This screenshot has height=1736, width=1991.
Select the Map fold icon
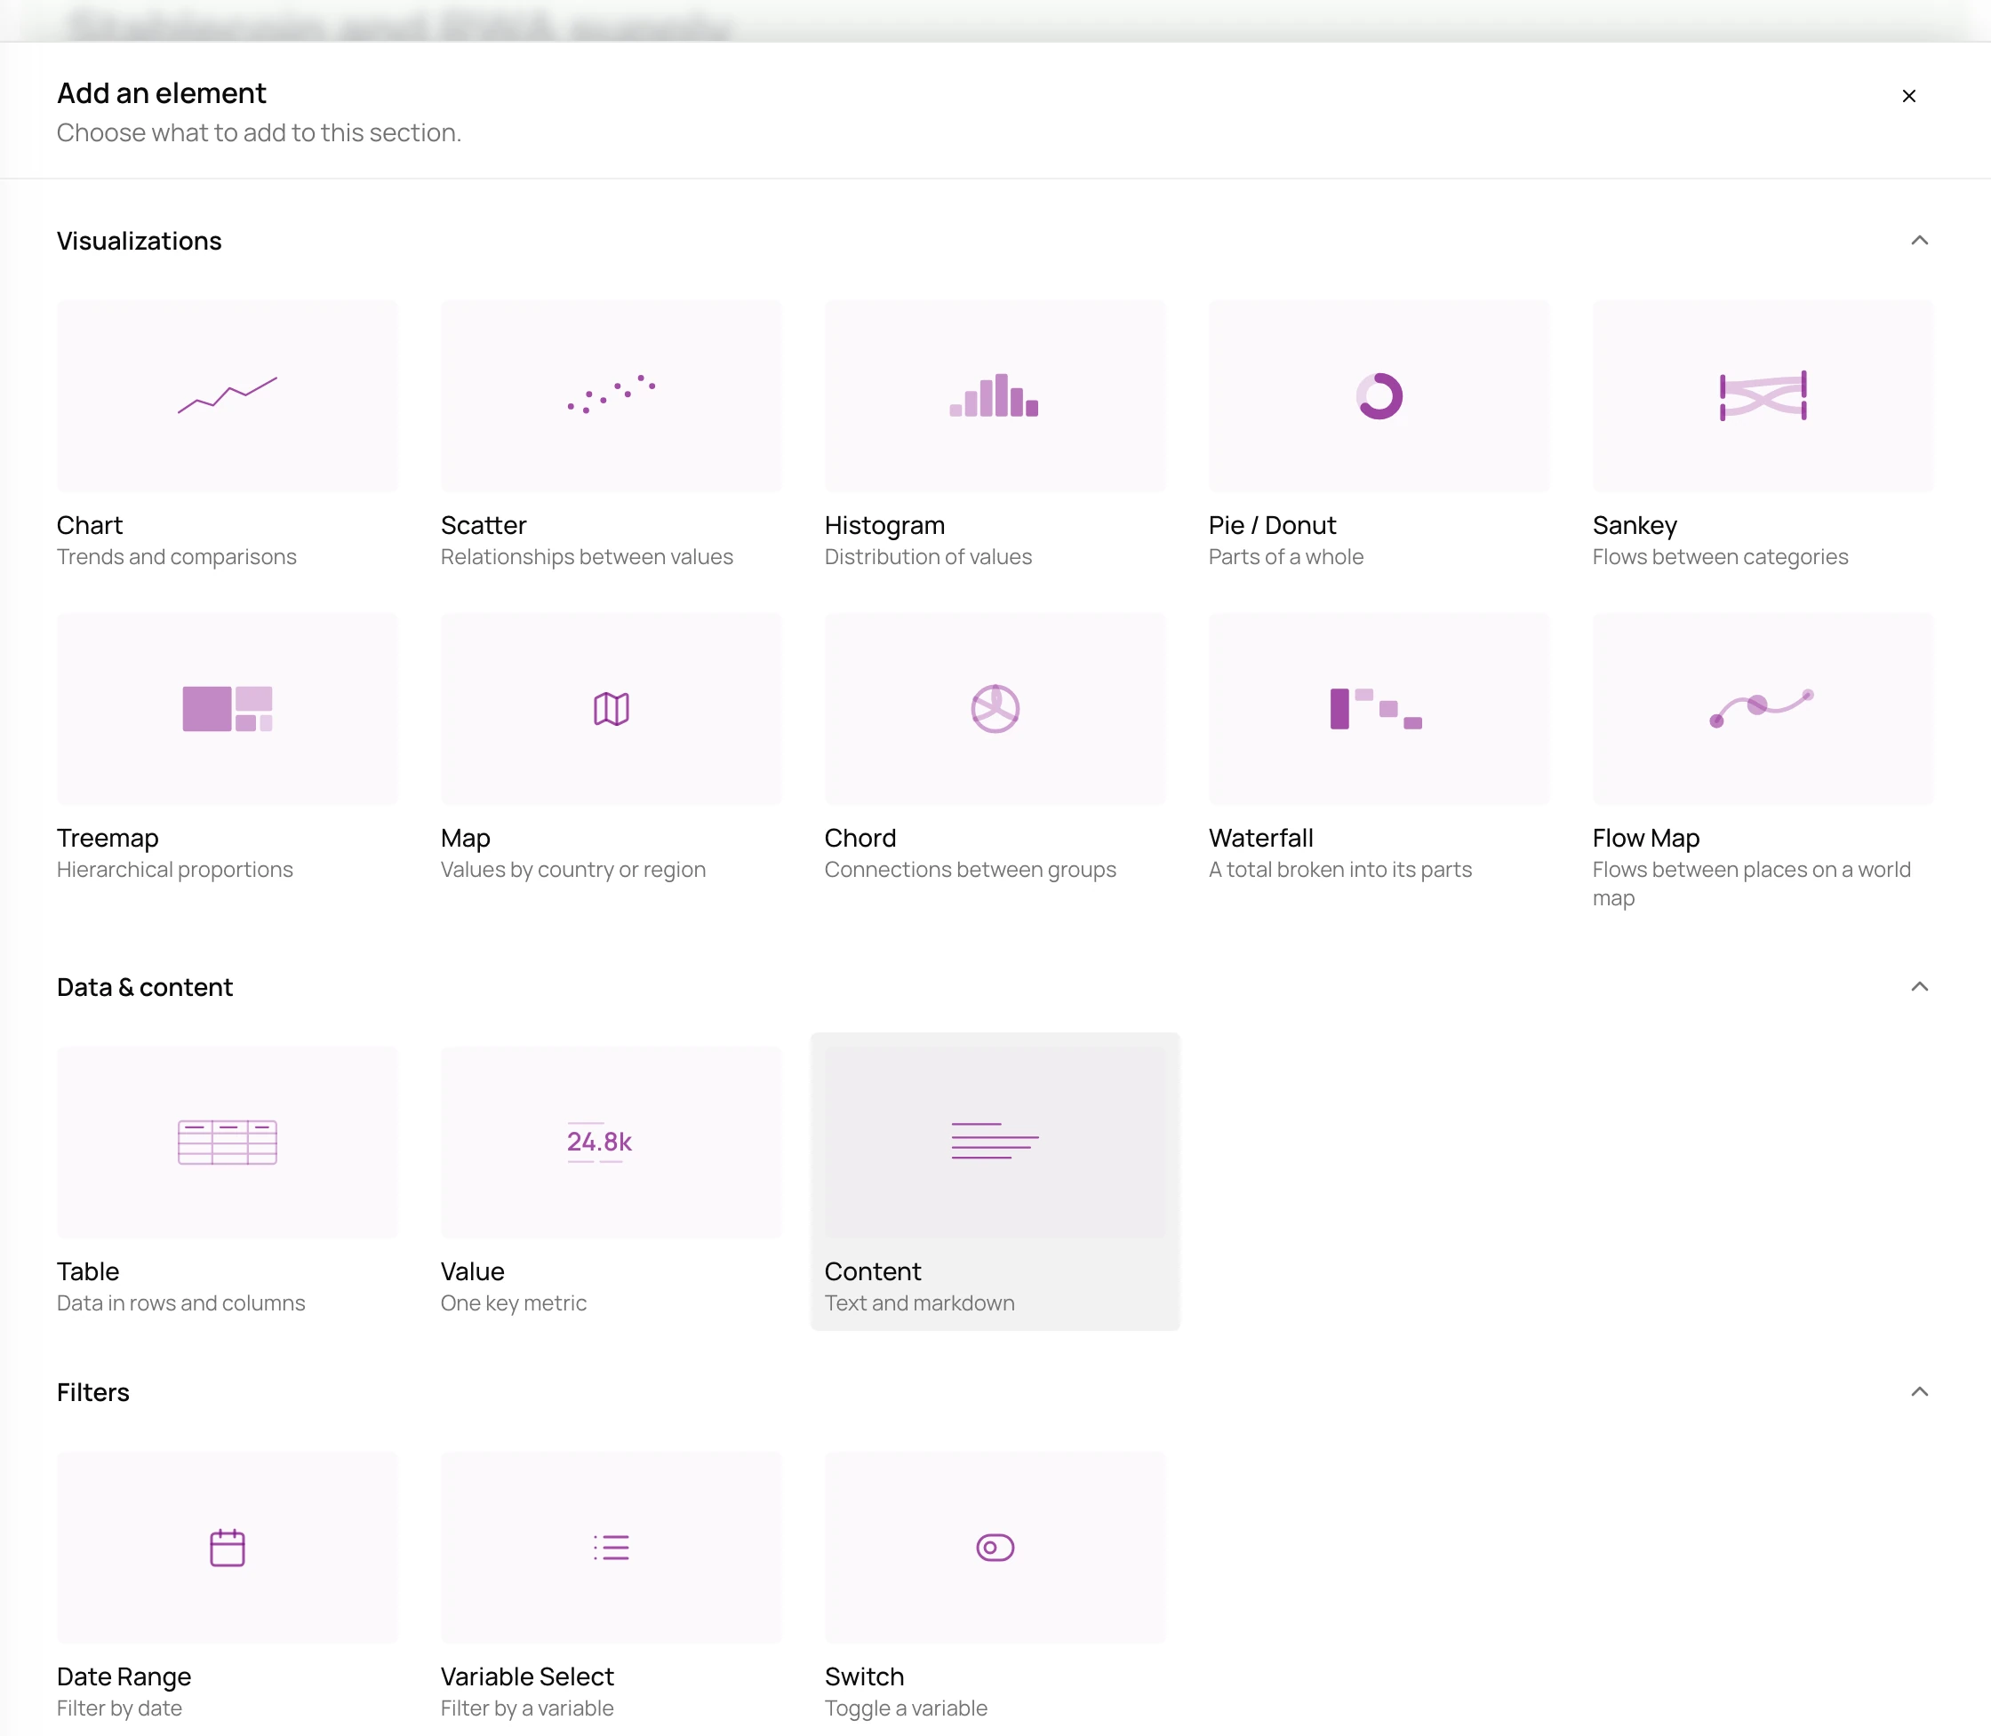(x=612, y=708)
